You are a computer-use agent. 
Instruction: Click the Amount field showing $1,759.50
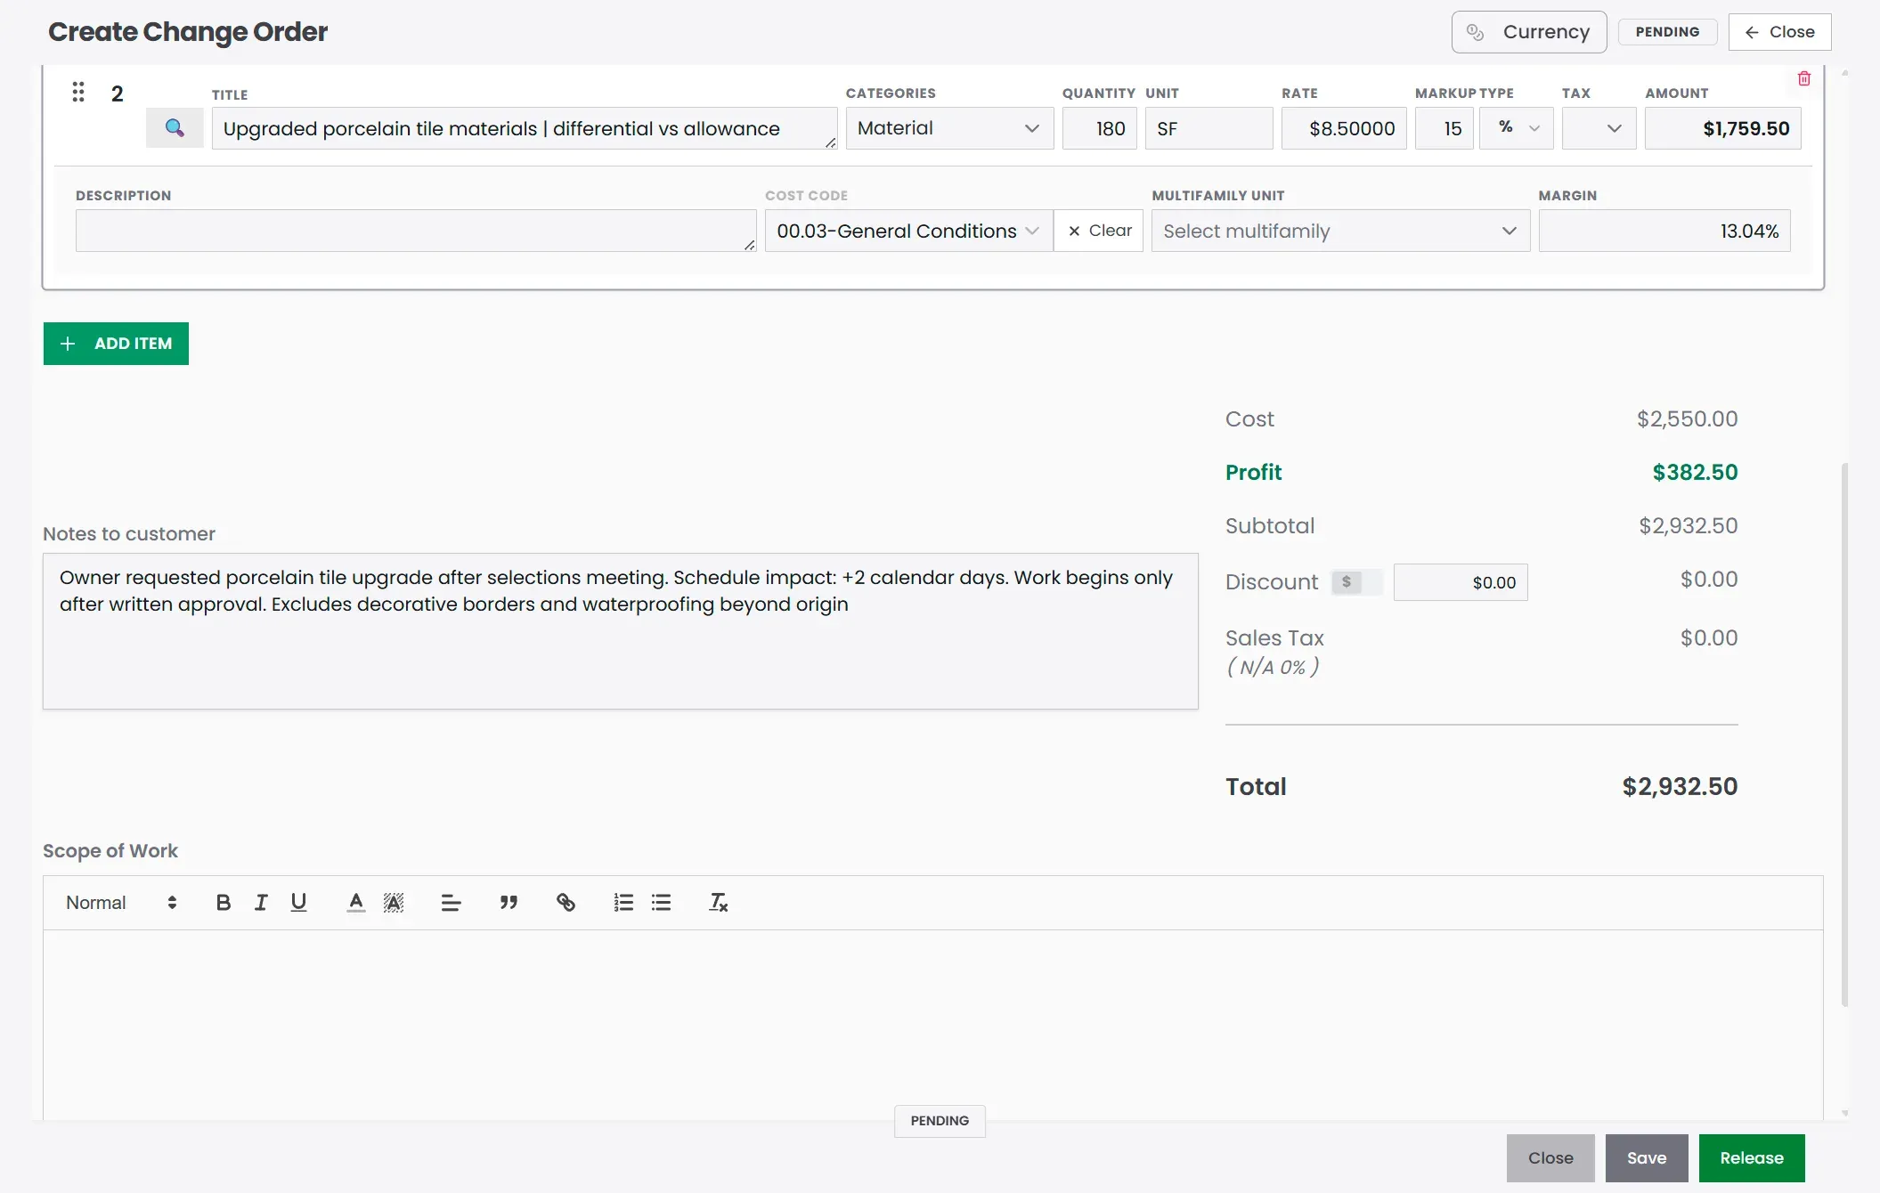tap(1722, 128)
